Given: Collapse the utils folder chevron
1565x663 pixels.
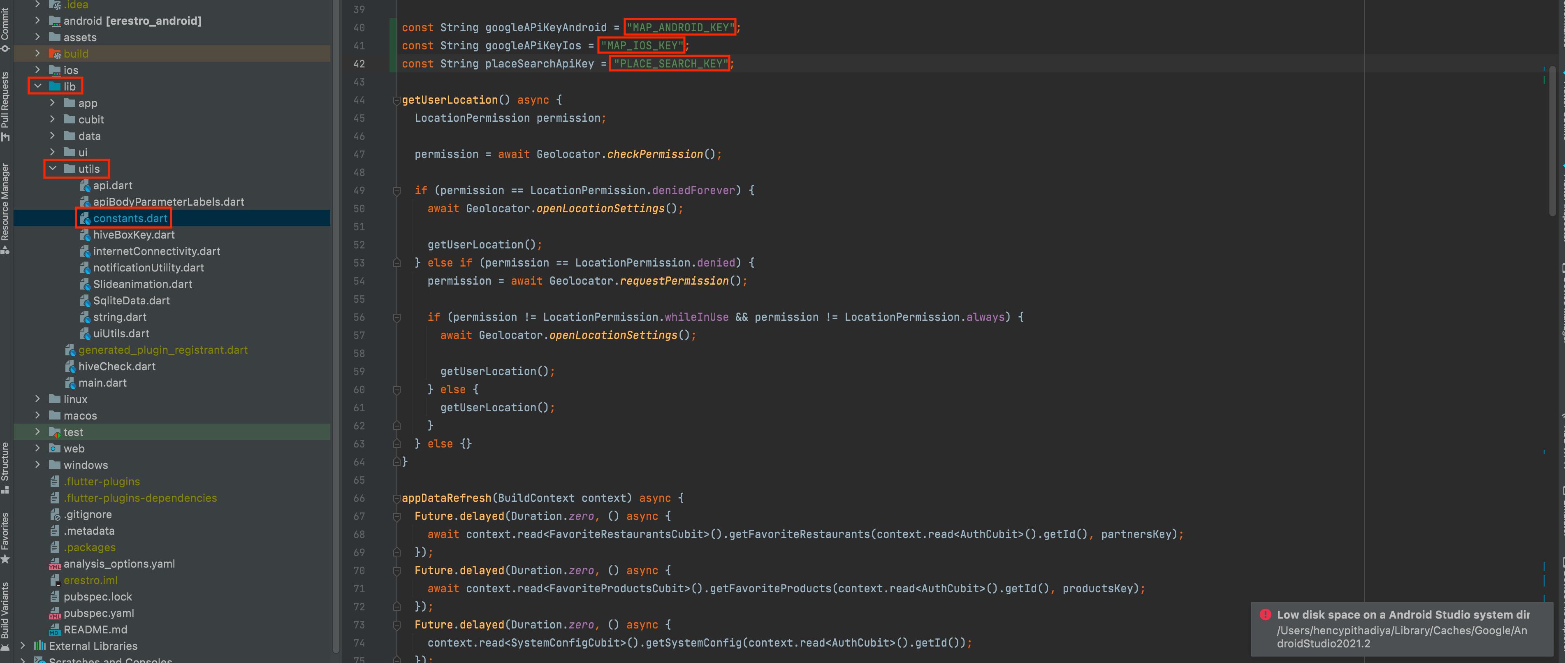Looking at the screenshot, I should tap(52, 168).
